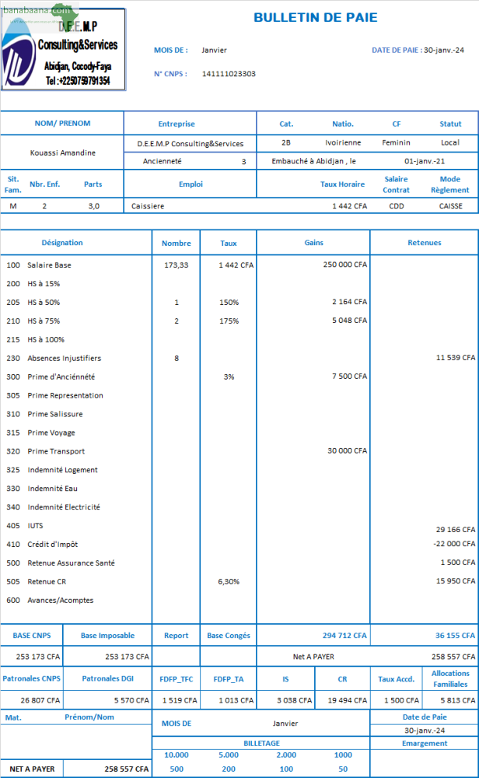Click the IUTS row label
Screen dimensions: 479x778
pyautogui.click(x=35, y=525)
